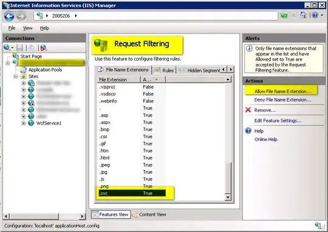Click the 2005206 breadcrumb node
Screen dimensions: 328x232
click(x=61, y=16)
